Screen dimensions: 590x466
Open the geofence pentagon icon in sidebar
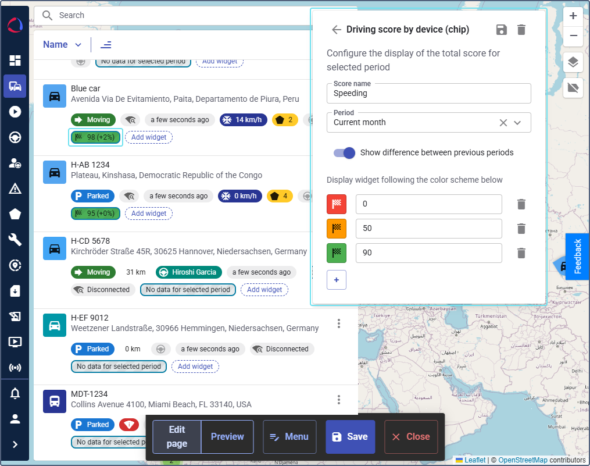(15, 214)
